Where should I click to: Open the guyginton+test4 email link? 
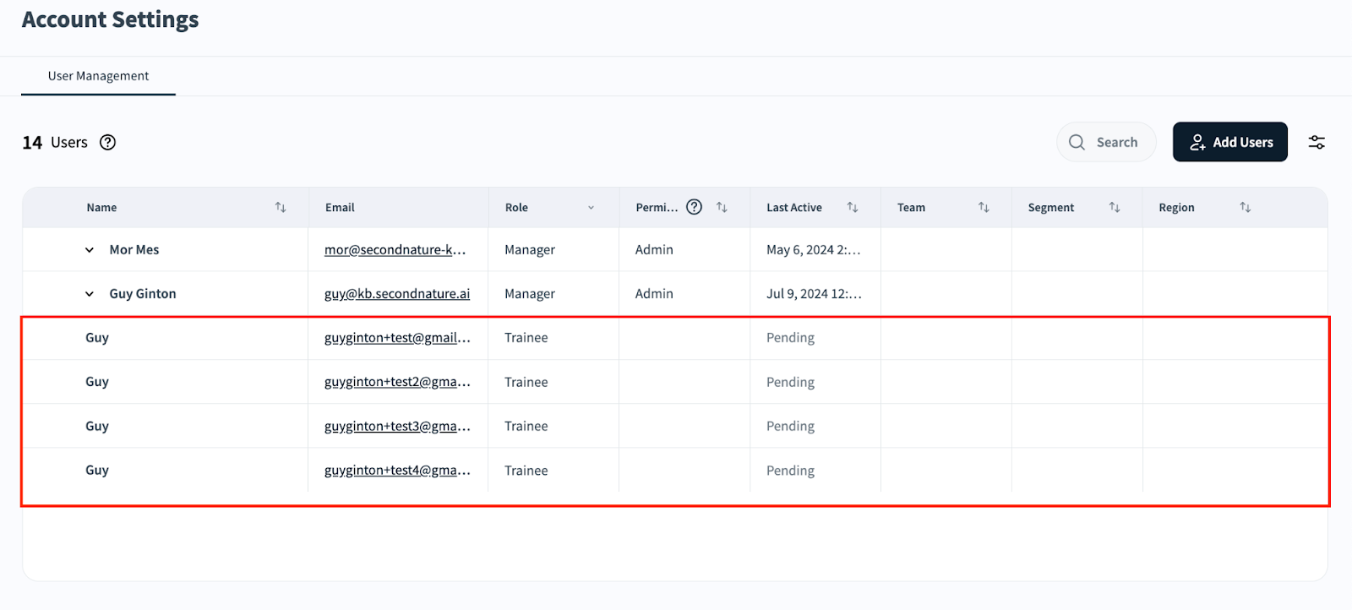tap(396, 471)
